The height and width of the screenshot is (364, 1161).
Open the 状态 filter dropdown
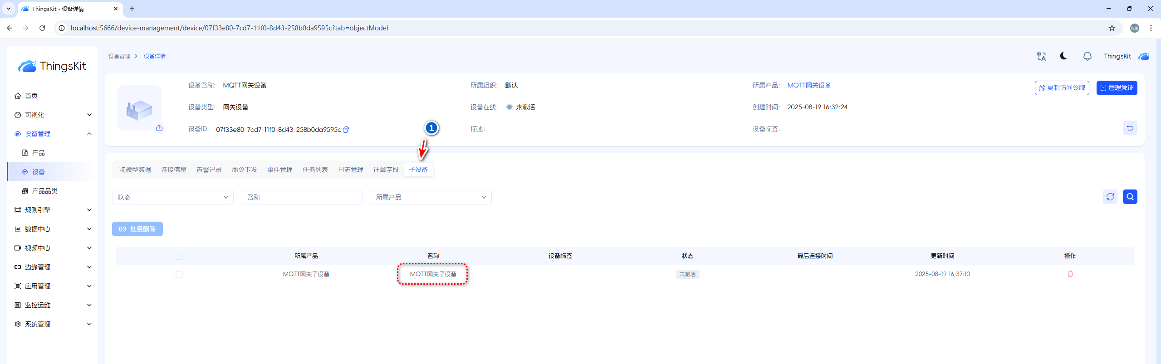click(173, 197)
